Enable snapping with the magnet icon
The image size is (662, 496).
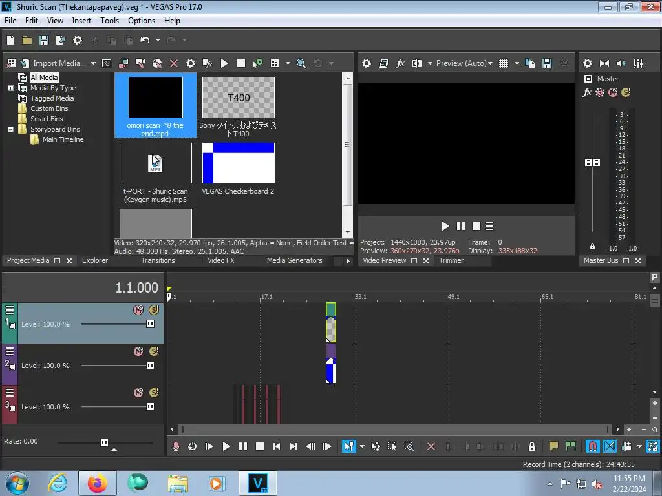click(593, 446)
